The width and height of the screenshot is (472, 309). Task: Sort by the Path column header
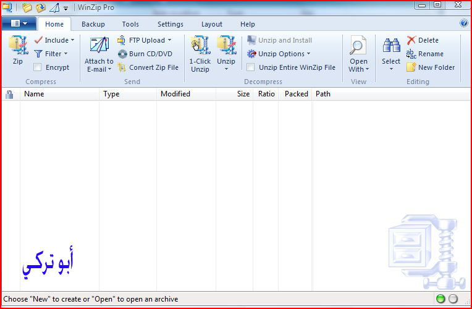[x=391, y=94]
